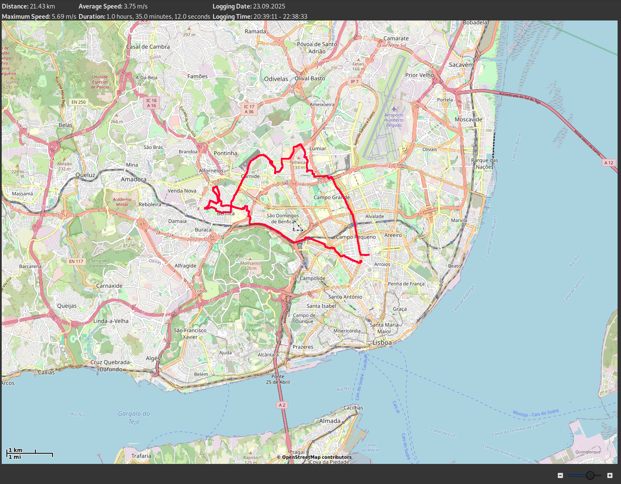This screenshot has width=621, height=484.
Task: Click the map zoom slider handle
Action: tap(590, 475)
